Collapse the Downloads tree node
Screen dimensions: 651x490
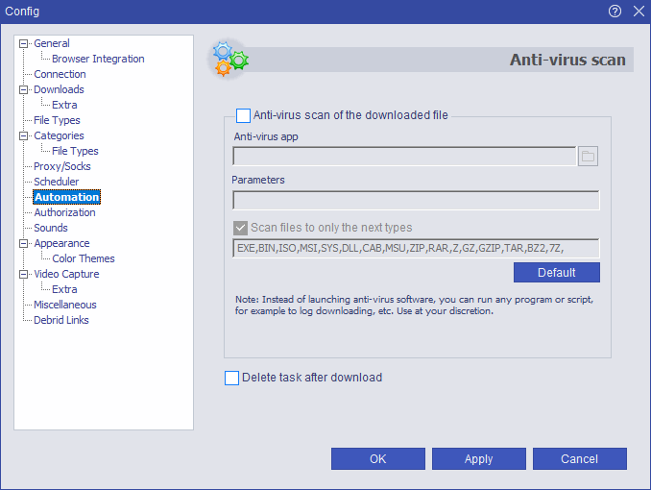point(24,89)
